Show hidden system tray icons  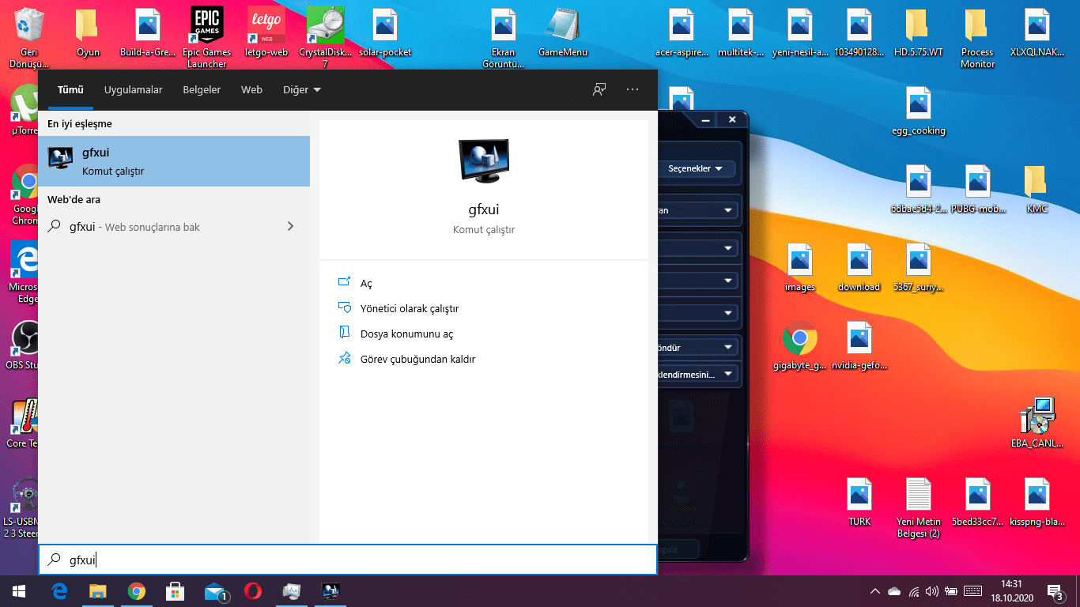pos(874,590)
